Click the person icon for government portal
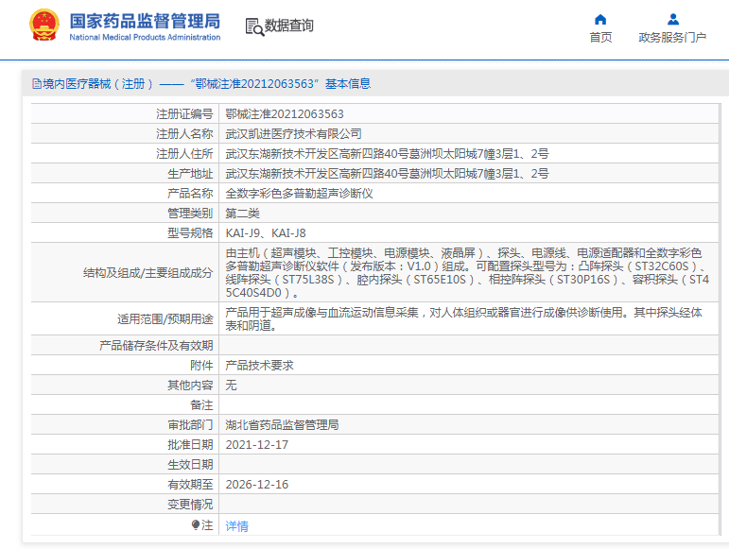The width and height of the screenshot is (729, 549). 672,19
